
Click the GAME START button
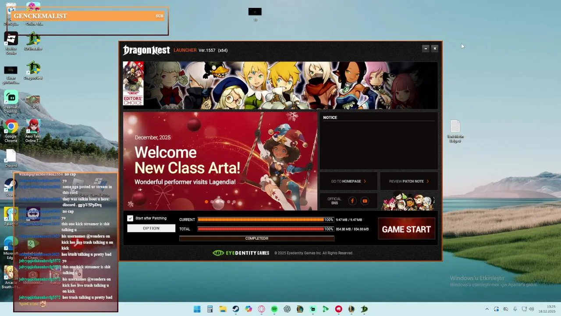[x=406, y=229]
